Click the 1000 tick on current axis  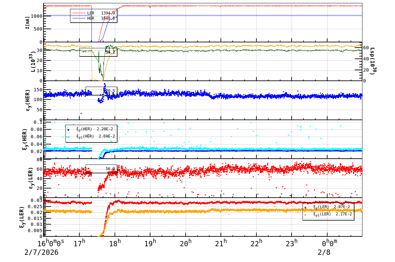tap(37, 16)
